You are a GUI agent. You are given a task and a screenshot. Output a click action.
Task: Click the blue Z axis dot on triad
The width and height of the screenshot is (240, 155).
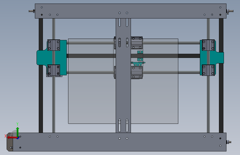point(18,138)
